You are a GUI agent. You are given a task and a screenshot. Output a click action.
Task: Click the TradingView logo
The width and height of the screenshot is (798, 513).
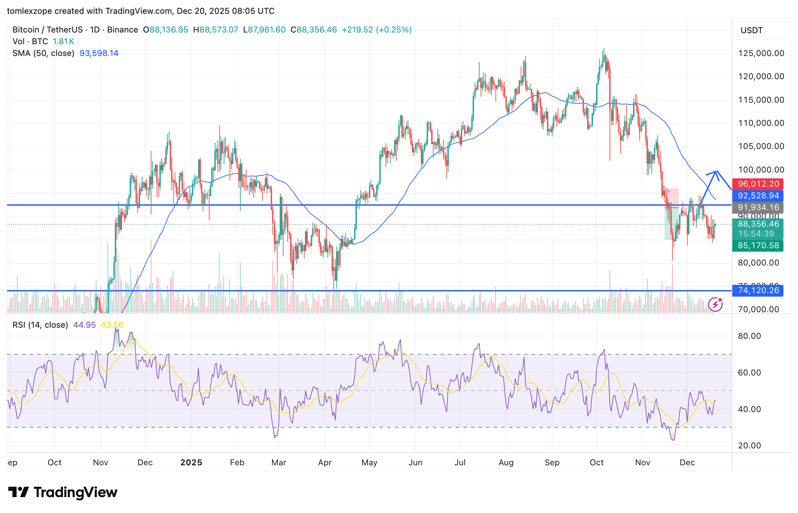[x=63, y=492]
